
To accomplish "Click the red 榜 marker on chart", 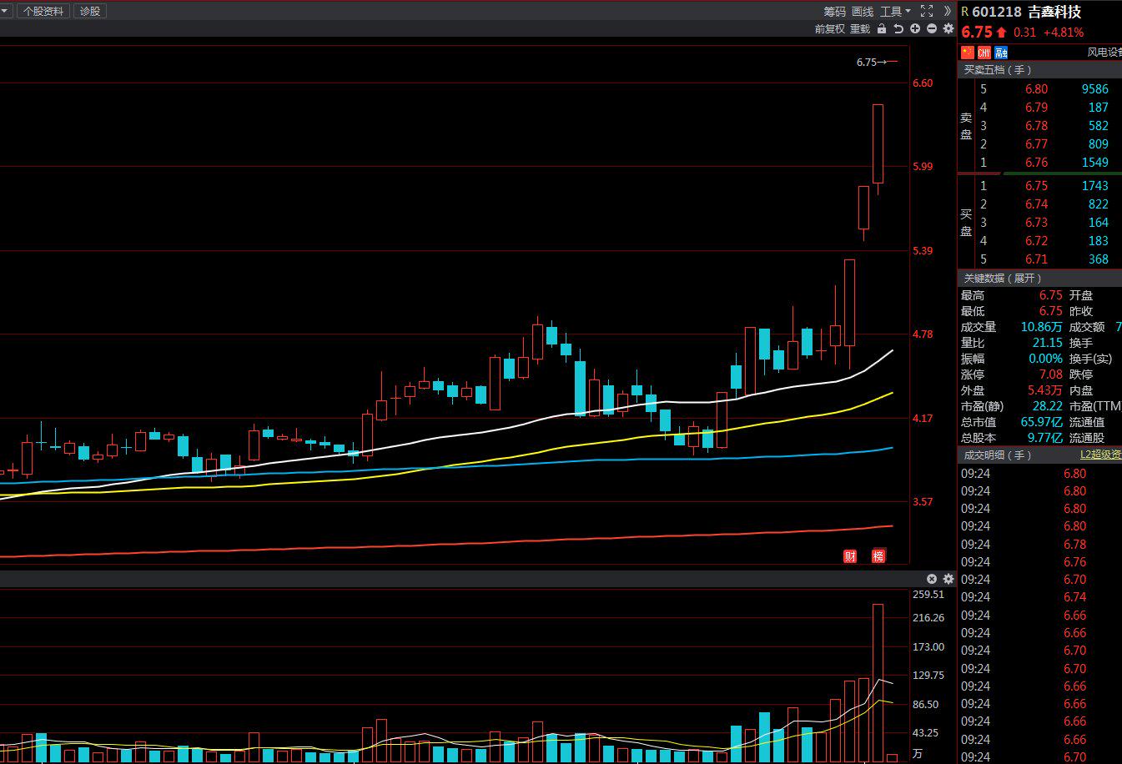I will click(878, 556).
